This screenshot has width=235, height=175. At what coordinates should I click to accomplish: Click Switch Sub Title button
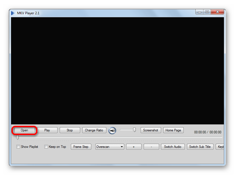point(200,147)
